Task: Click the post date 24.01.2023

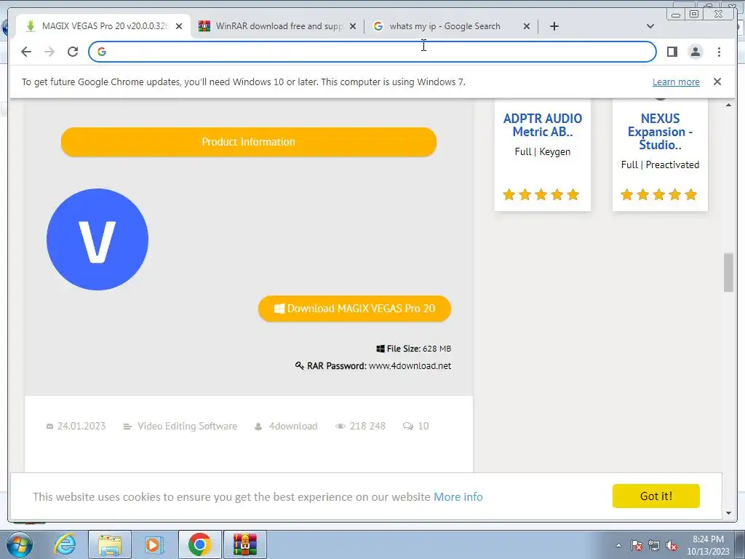Action: pyautogui.click(x=81, y=426)
